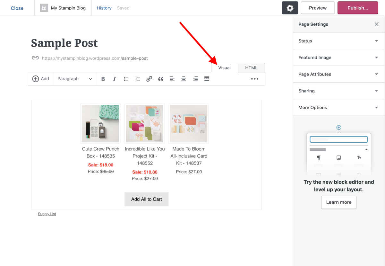Apply italic formatting
This screenshot has height=266, width=385.
[114, 79]
